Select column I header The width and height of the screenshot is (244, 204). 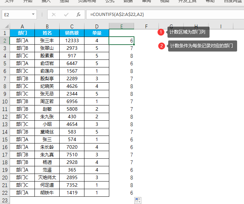(221, 26)
